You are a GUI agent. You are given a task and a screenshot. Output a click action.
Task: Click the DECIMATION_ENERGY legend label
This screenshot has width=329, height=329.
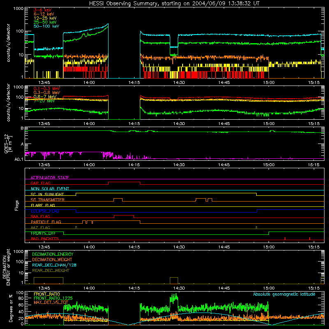(53, 254)
